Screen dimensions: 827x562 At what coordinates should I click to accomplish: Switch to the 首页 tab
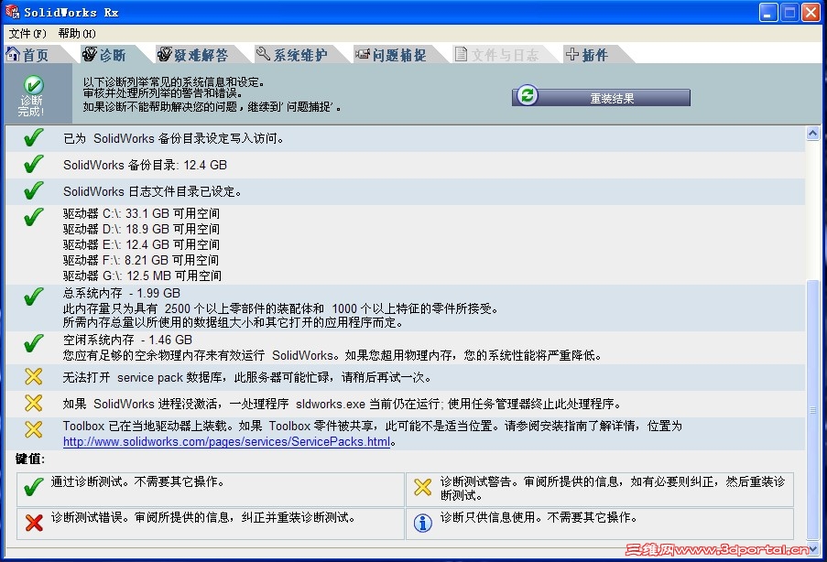[35, 55]
